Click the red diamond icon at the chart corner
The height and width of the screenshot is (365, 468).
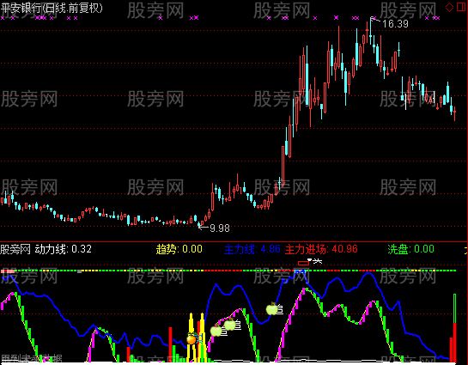449,8
